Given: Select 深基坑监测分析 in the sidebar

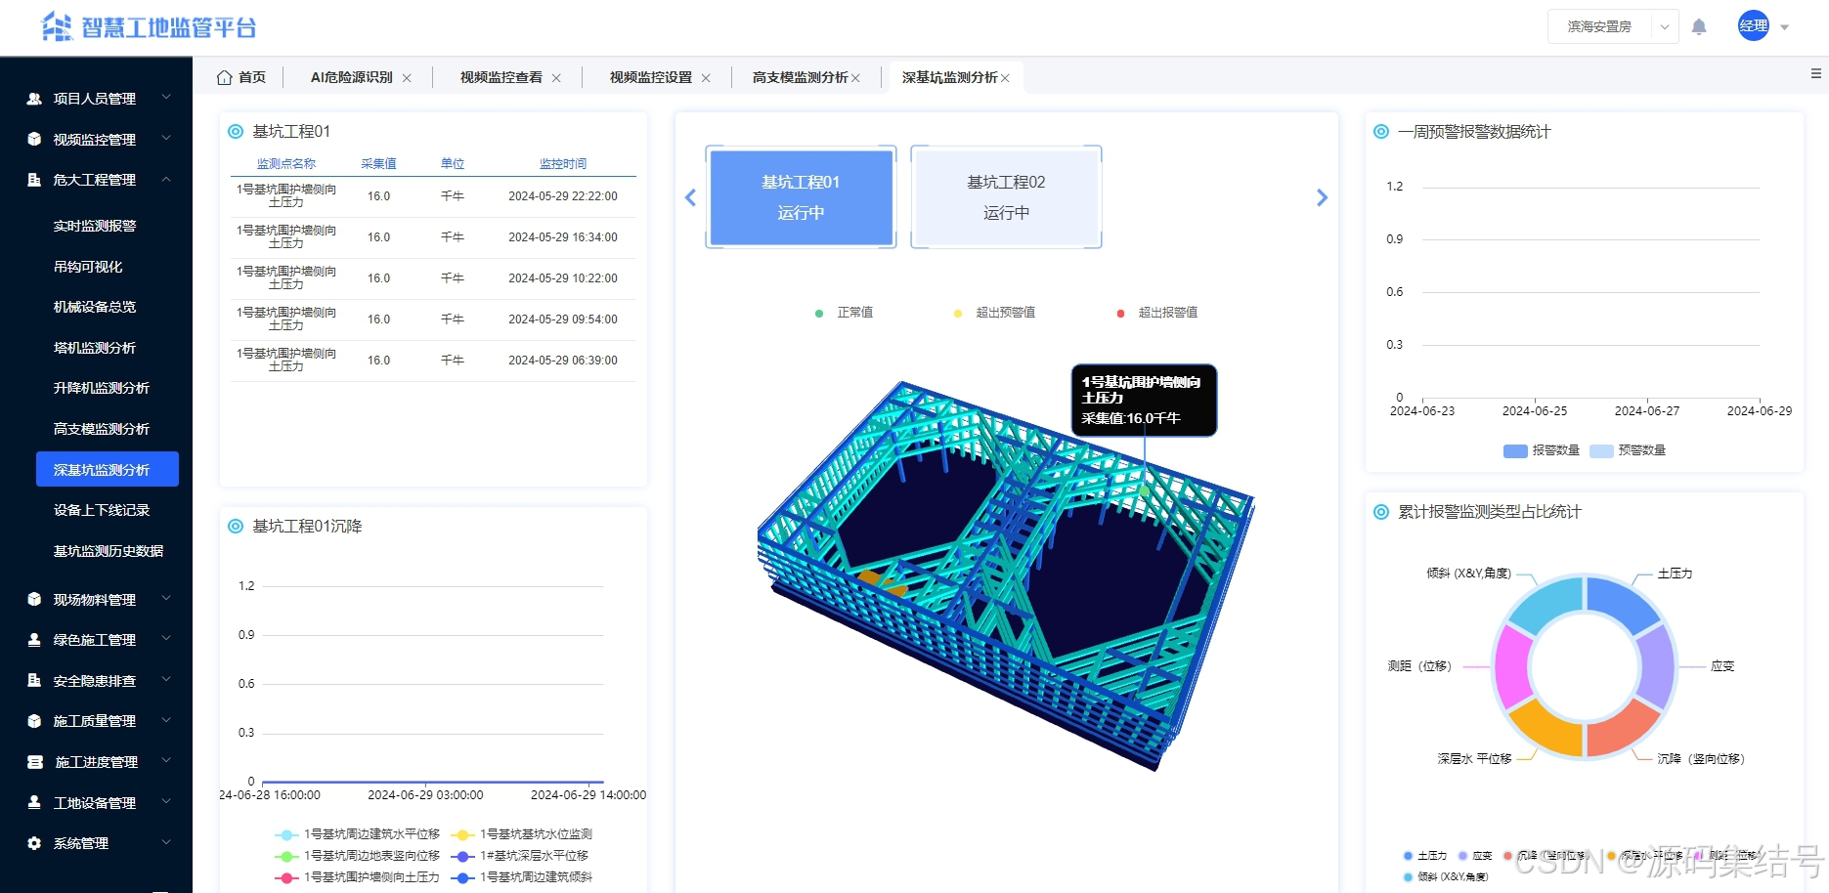Looking at the screenshot, I should pyautogui.click(x=108, y=469).
